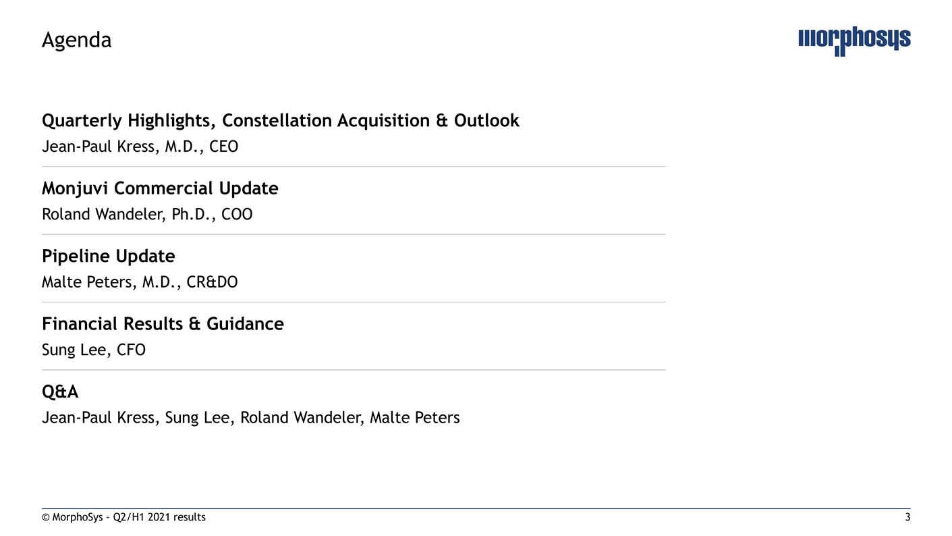
Task: Click slide page number 3
Action: click(x=907, y=518)
